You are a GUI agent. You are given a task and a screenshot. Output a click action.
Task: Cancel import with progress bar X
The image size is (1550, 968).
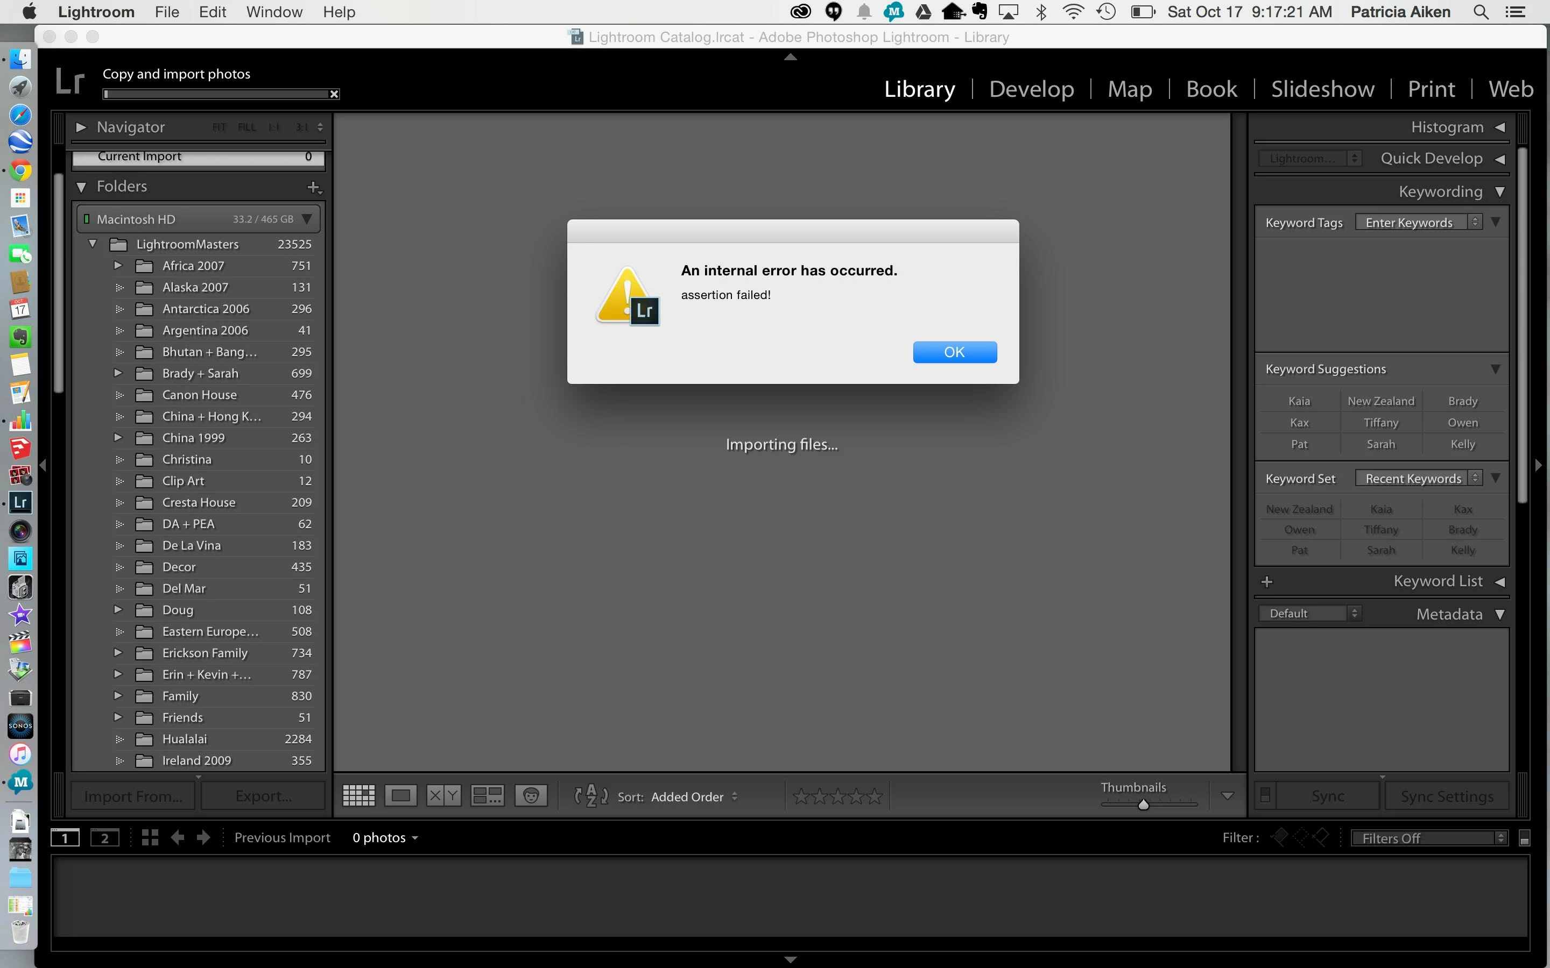(x=334, y=94)
